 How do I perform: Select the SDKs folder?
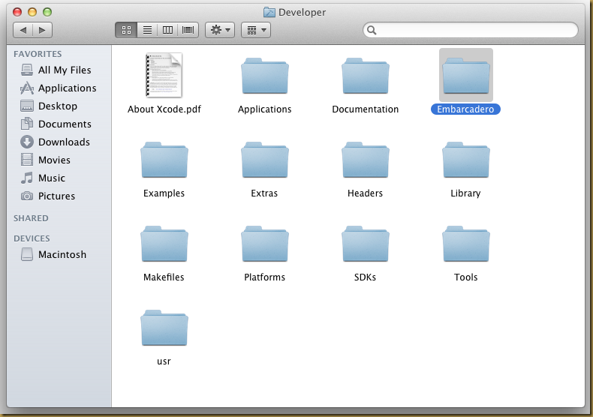click(x=365, y=244)
